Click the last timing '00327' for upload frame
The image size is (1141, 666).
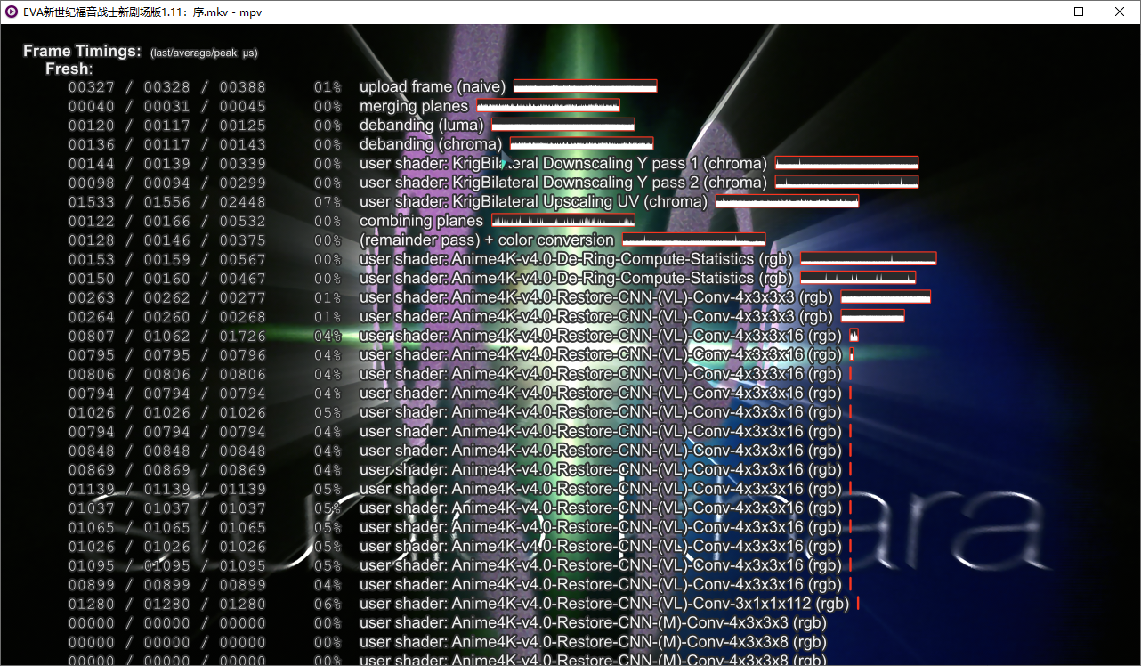[92, 87]
